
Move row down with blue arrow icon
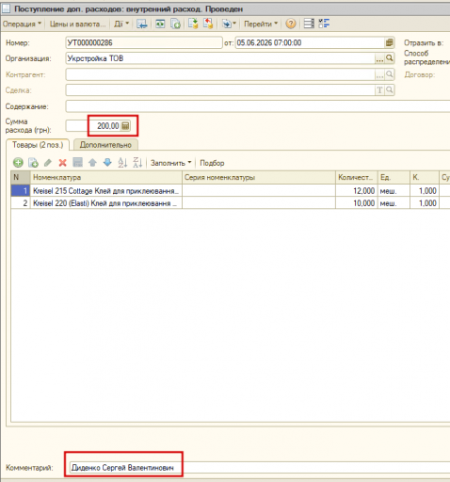point(107,163)
